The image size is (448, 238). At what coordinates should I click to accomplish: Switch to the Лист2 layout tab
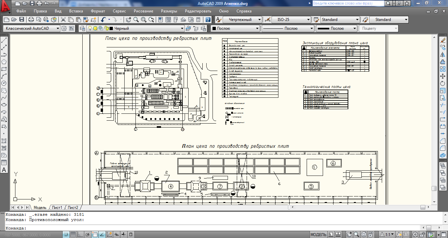(x=73, y=208)
